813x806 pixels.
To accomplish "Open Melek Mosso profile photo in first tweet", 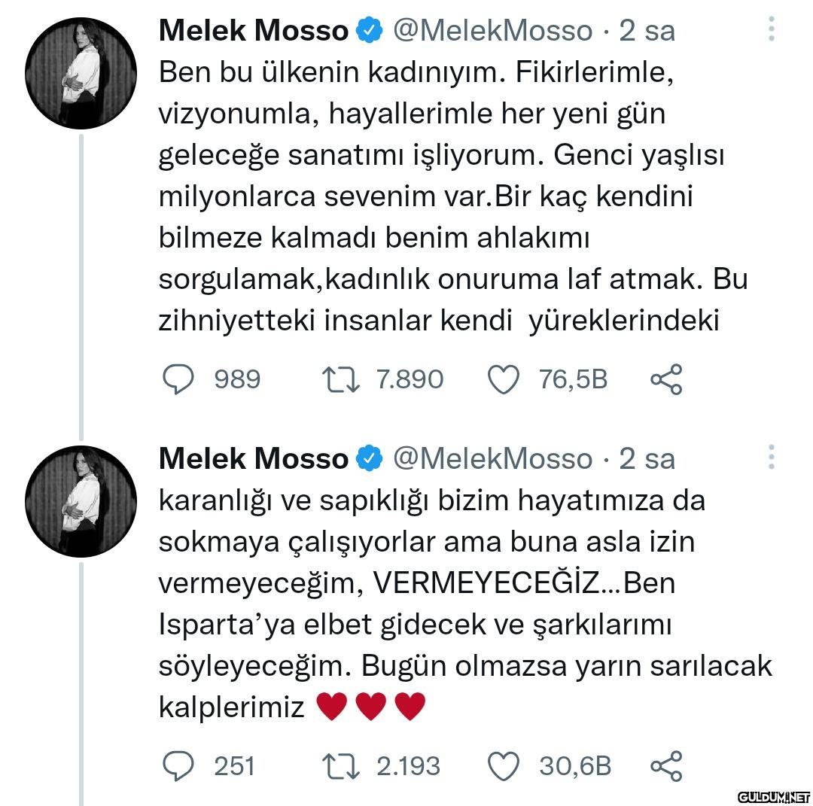I will (x=80, y=73).
